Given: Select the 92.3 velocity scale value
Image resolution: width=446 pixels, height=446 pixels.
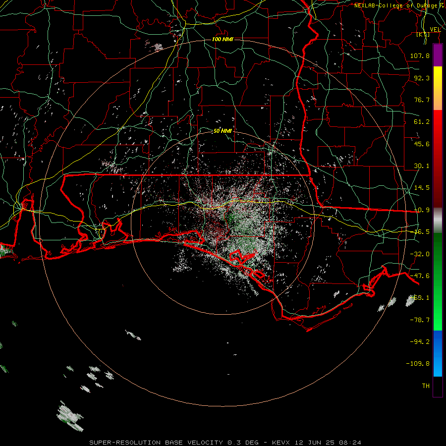Looking at the screenshot, I should 422,78.
